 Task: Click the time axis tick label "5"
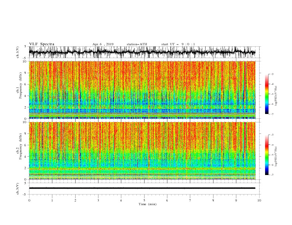pyautogui.click(x=144, y=200)
